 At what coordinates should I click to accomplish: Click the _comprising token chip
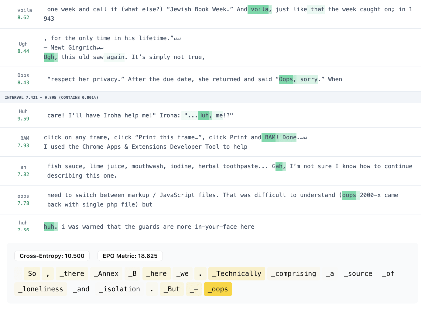click(x=293, y=274)
